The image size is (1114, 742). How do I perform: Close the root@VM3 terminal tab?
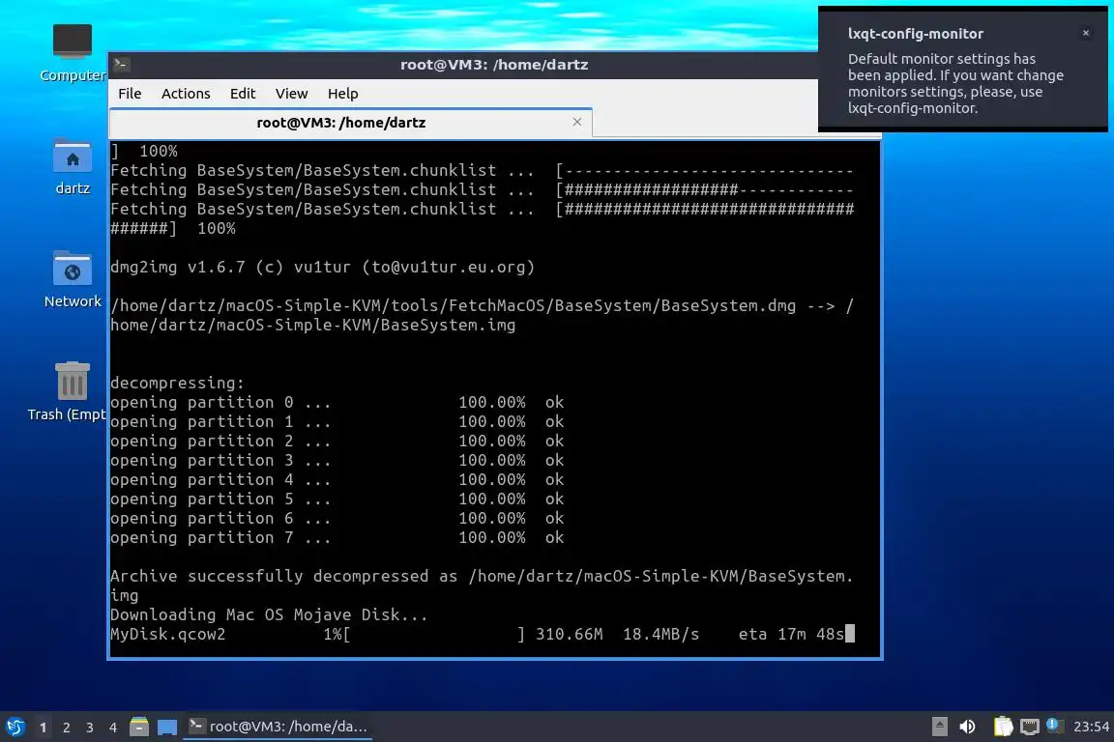(x=577, y=122)
